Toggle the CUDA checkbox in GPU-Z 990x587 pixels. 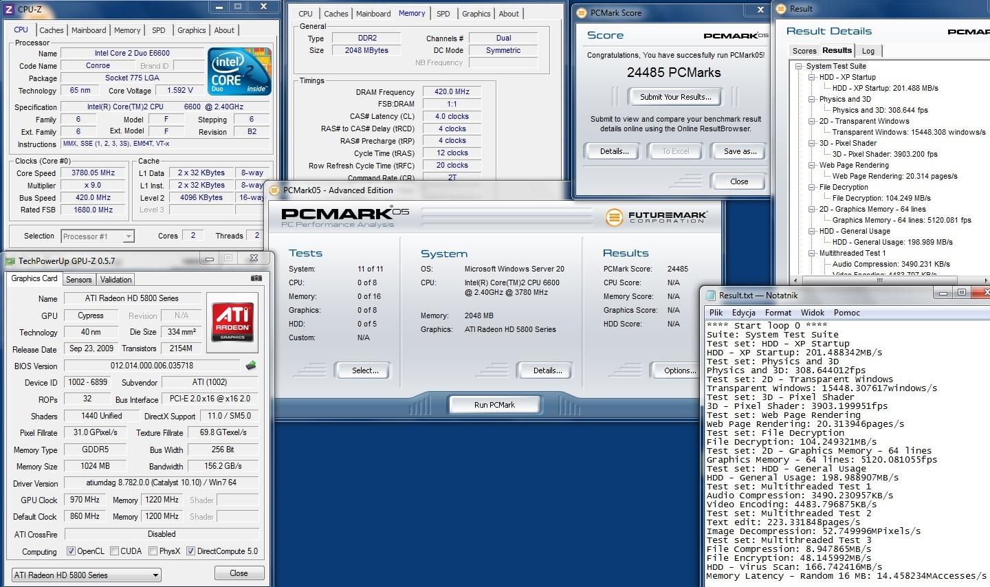pyautogui.click(x=113, y=551)
